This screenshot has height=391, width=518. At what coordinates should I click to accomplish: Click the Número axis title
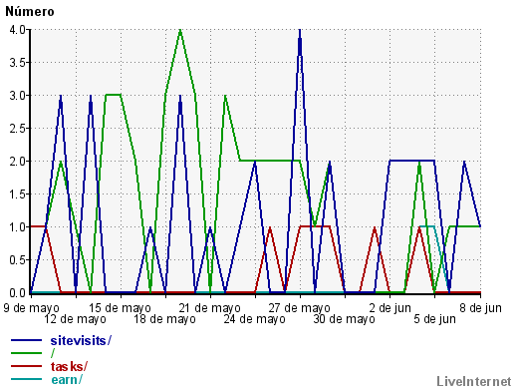coord(30,11)
